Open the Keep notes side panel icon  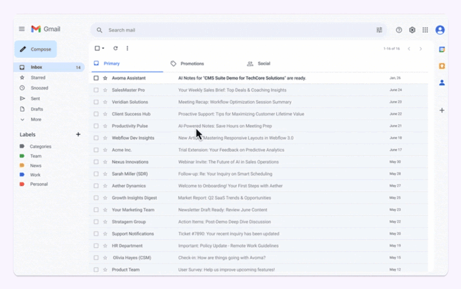tap(442, 66)
